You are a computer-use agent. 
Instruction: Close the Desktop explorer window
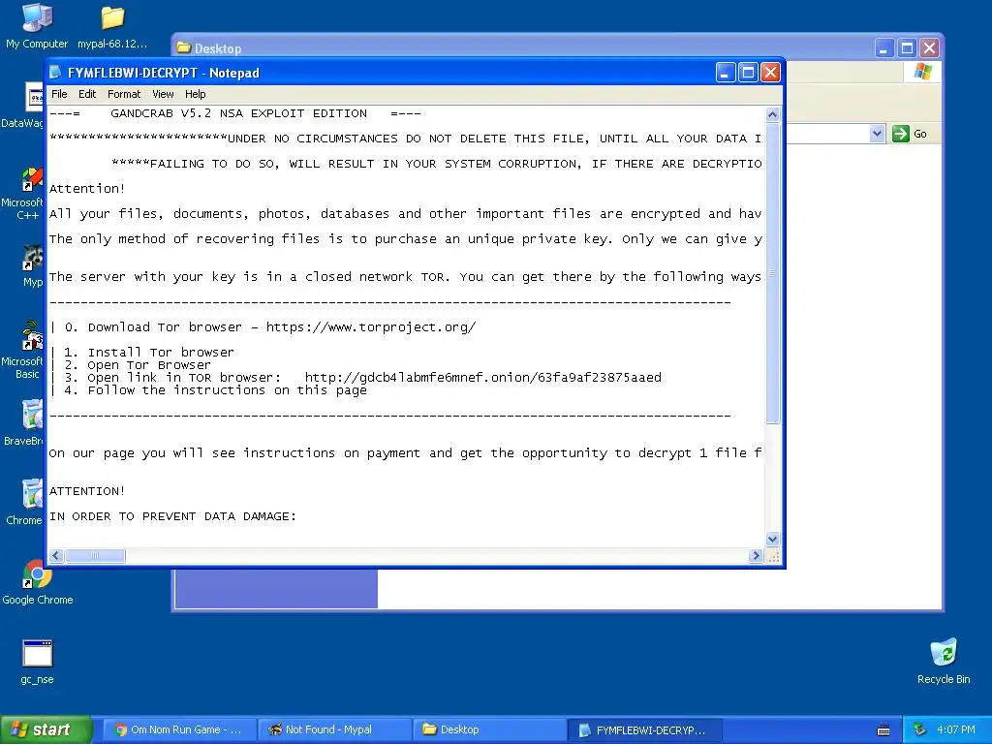pyautogui.click(x=929, y=48)
